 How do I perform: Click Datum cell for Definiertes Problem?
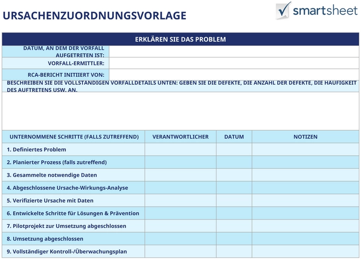coord(234,150)
